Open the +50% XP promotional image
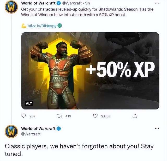This screenshot has height=161, width=167. 90,71
